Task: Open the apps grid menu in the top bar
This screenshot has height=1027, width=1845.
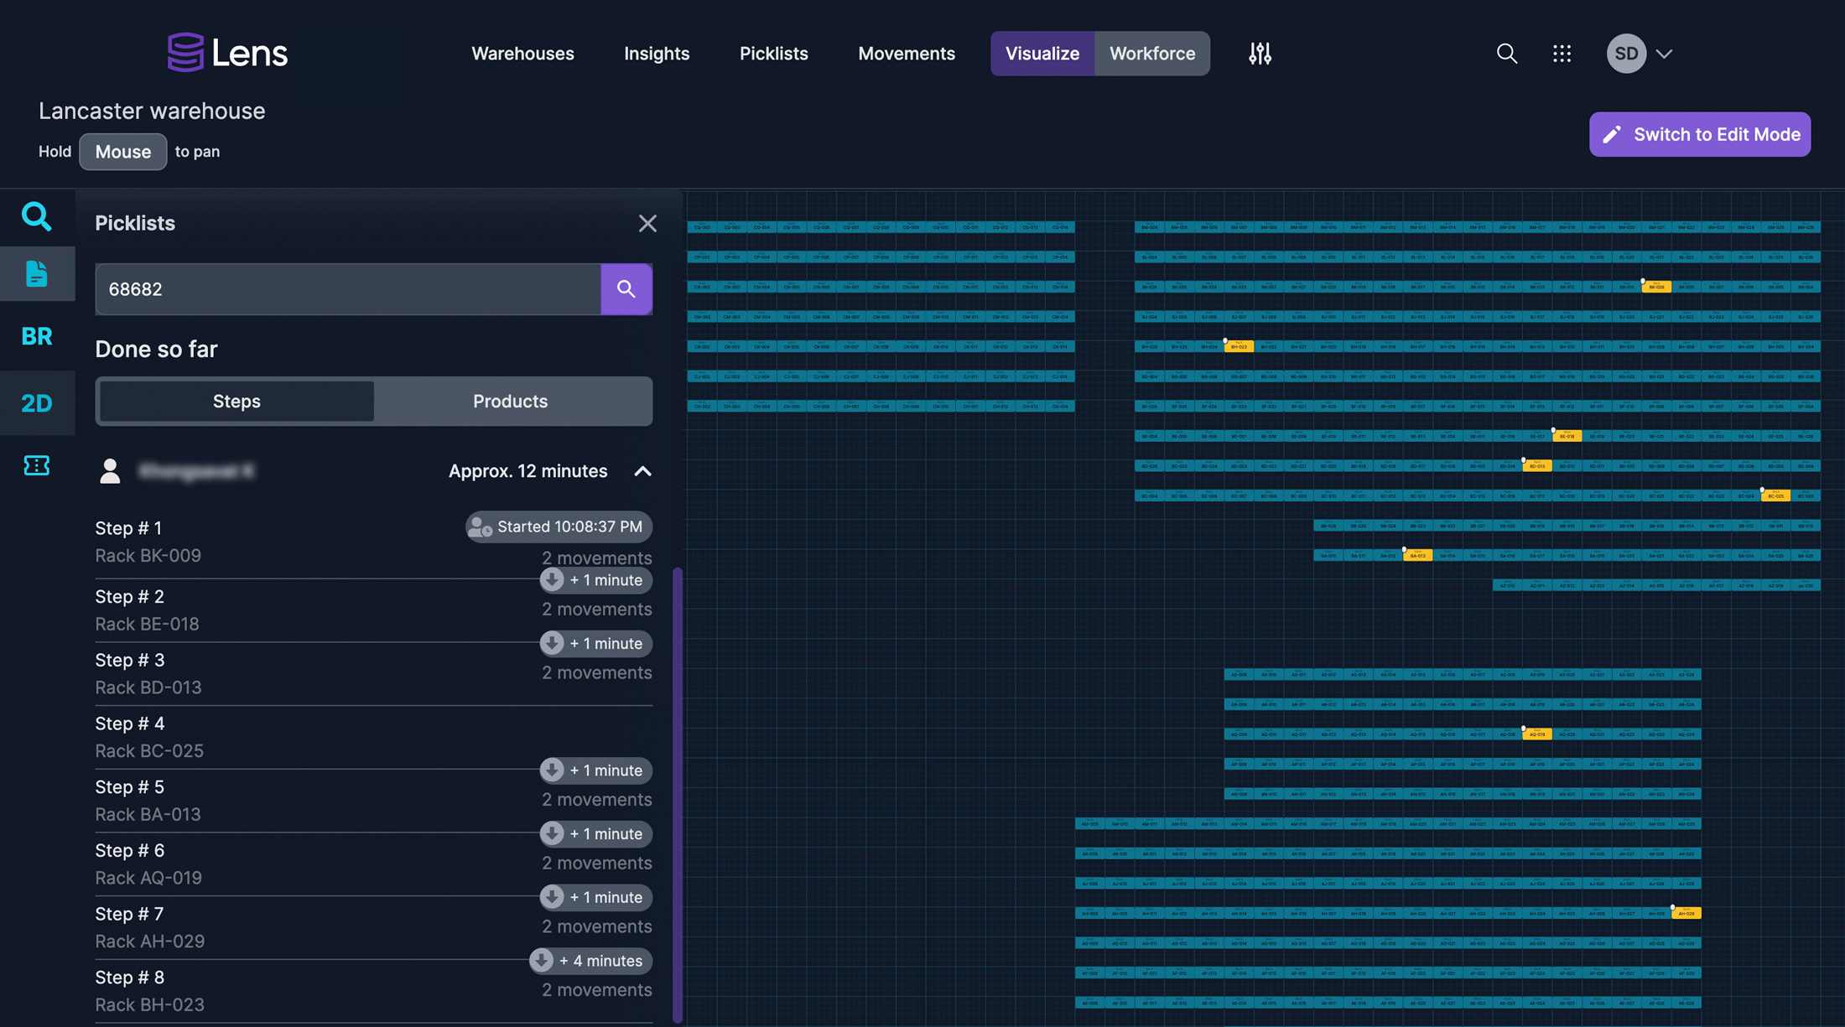Action: [1562, 53]
